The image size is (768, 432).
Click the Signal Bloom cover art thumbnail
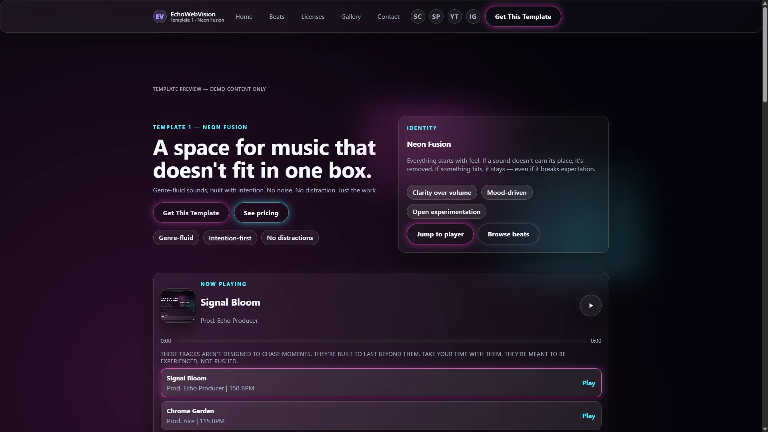pos(178,306)
